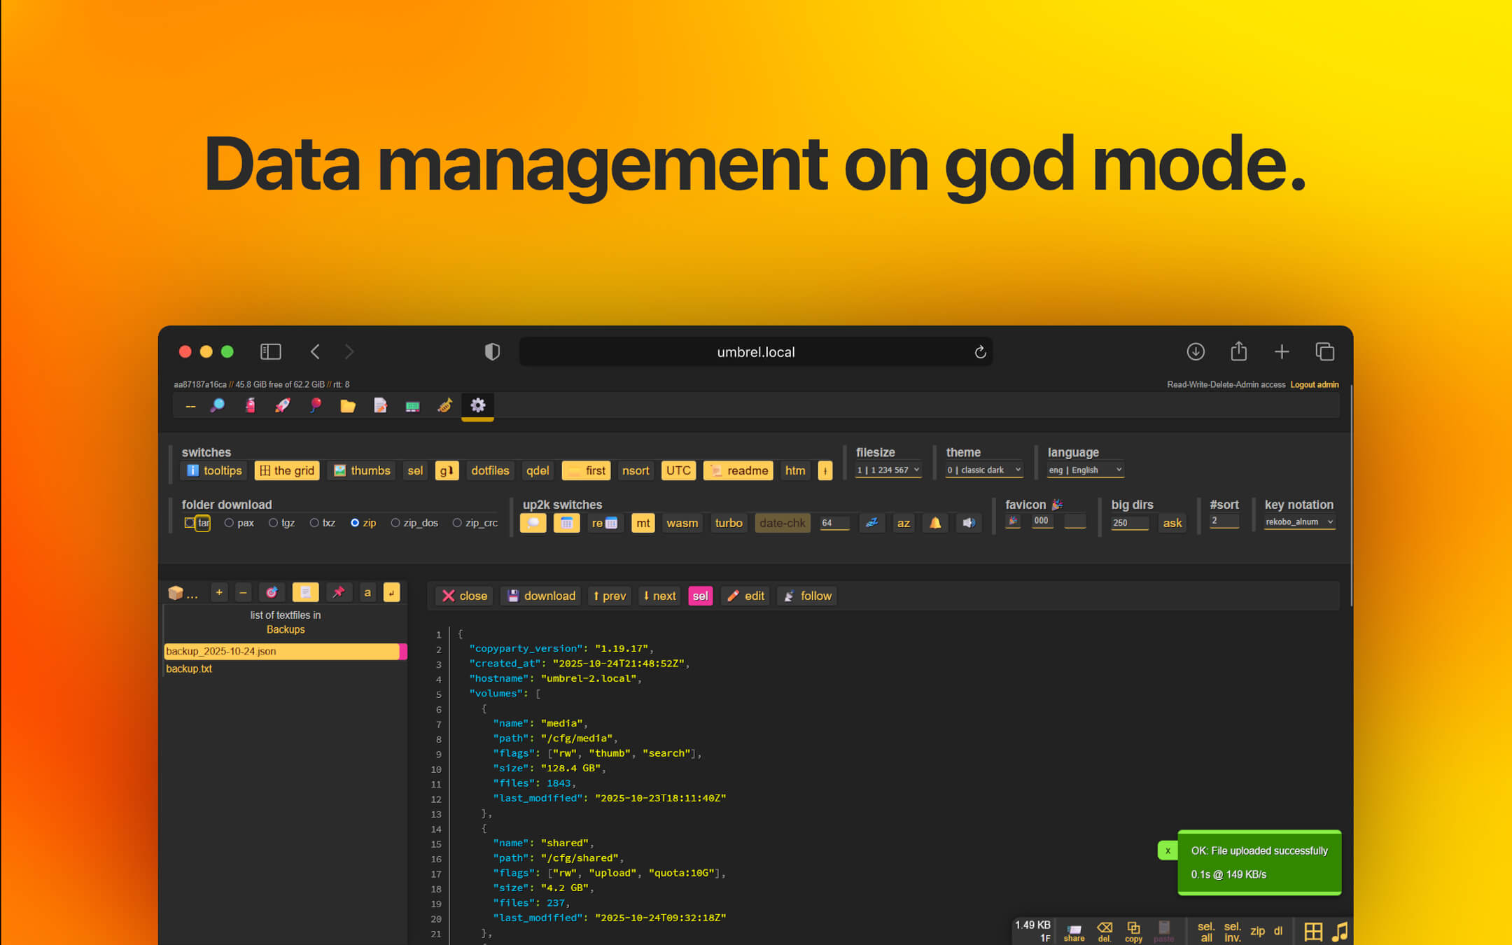The width and height of the screenshot is (1512, 945).
Task: Open the rocket icon in the toolbar
Action: point(281,405)
